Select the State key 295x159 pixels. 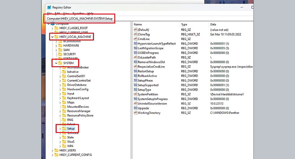pyautogui.click(x=70, y=137)
